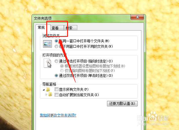179x130 pixels.
Task: Switch to the 搜索 tab
Action: (x=71, y=28)
